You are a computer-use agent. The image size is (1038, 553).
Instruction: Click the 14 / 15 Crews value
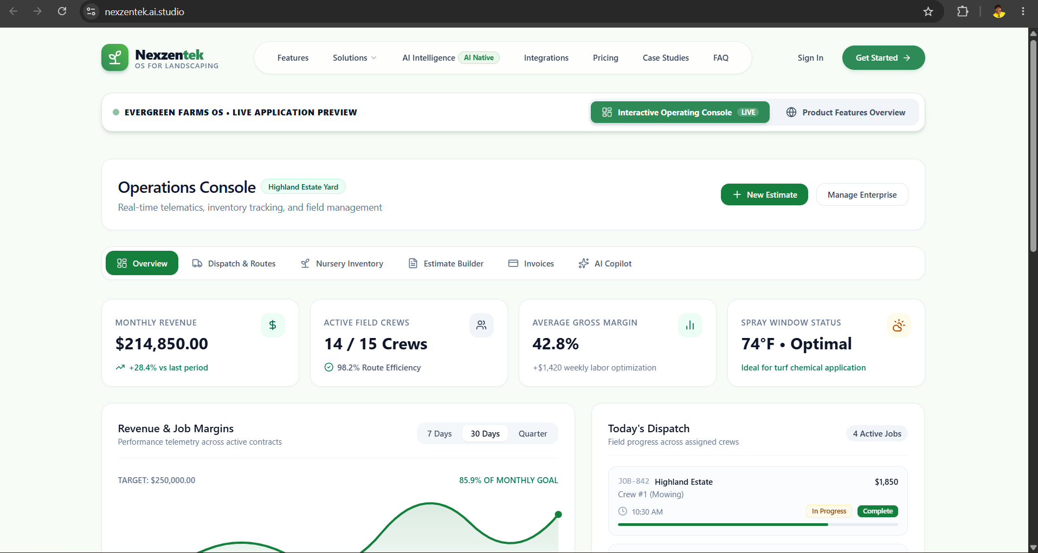coord(376,344)
